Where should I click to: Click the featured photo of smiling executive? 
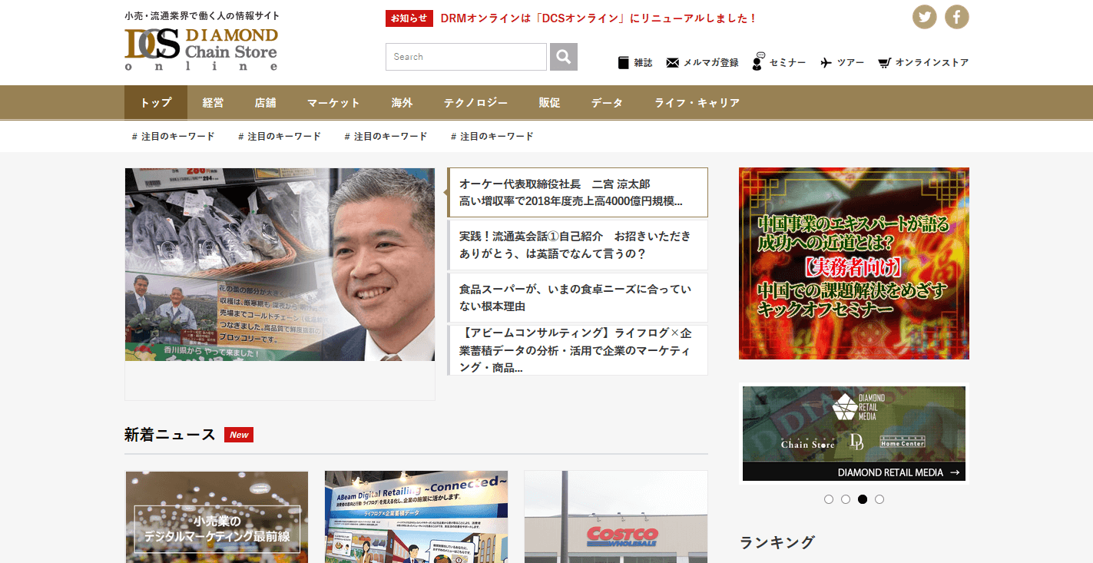tap(280, 264)
